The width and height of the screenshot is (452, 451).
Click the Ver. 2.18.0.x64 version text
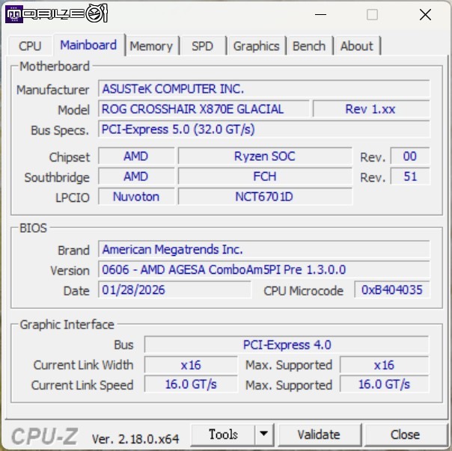(x=135, y=439)
